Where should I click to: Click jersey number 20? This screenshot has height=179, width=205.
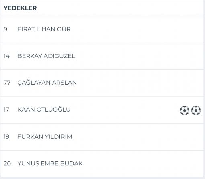tap(7, 163)
